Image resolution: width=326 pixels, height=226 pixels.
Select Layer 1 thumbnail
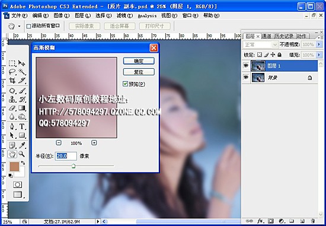pyautogui.click(x=258, y=66)
